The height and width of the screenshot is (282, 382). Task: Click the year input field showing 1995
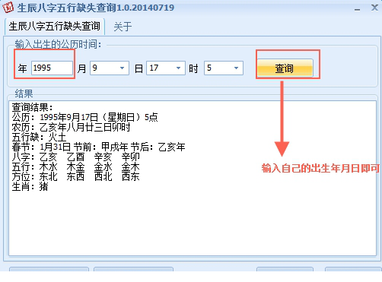click(52, 68)
